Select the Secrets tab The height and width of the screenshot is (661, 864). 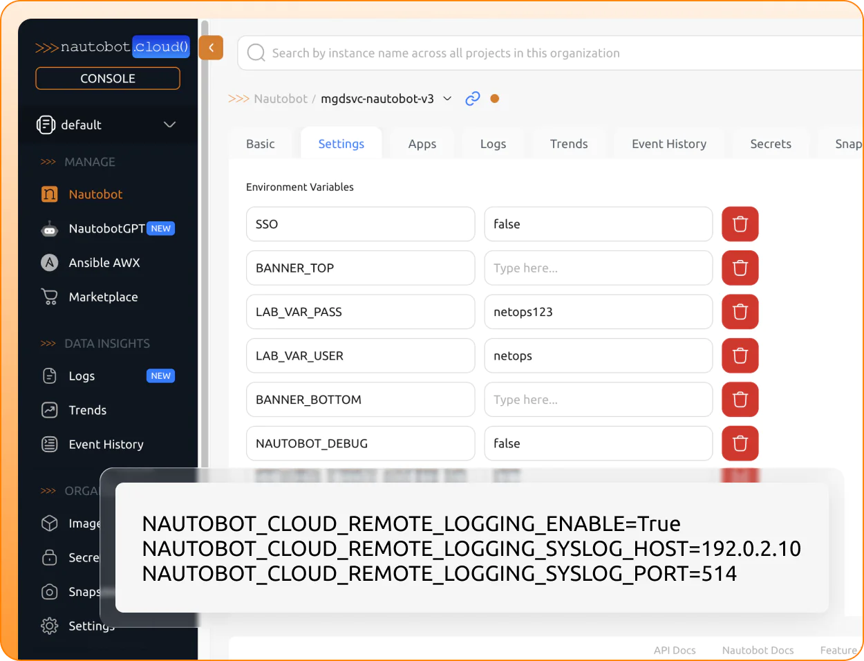pyautogui.click(x=770, y=144)
